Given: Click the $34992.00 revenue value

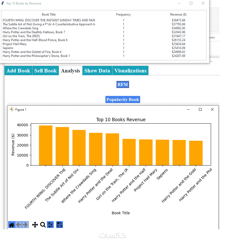Looking at the screenshot, I should tap(178, 28).
